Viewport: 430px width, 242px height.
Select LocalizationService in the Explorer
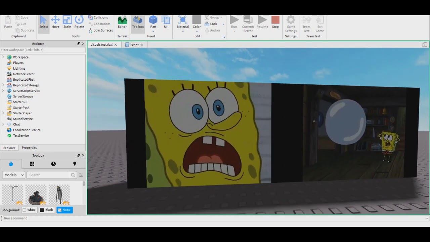click(27, 130)
